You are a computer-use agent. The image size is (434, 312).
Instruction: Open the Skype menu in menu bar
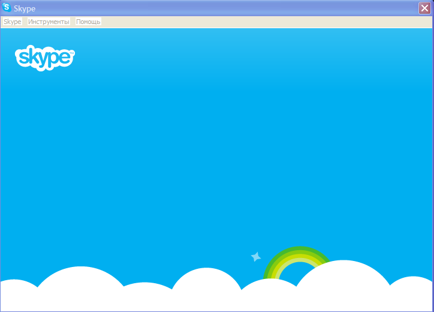pyautogui.click(x=13, y=22)
